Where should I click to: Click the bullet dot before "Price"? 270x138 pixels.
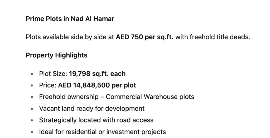click(32, 86)
